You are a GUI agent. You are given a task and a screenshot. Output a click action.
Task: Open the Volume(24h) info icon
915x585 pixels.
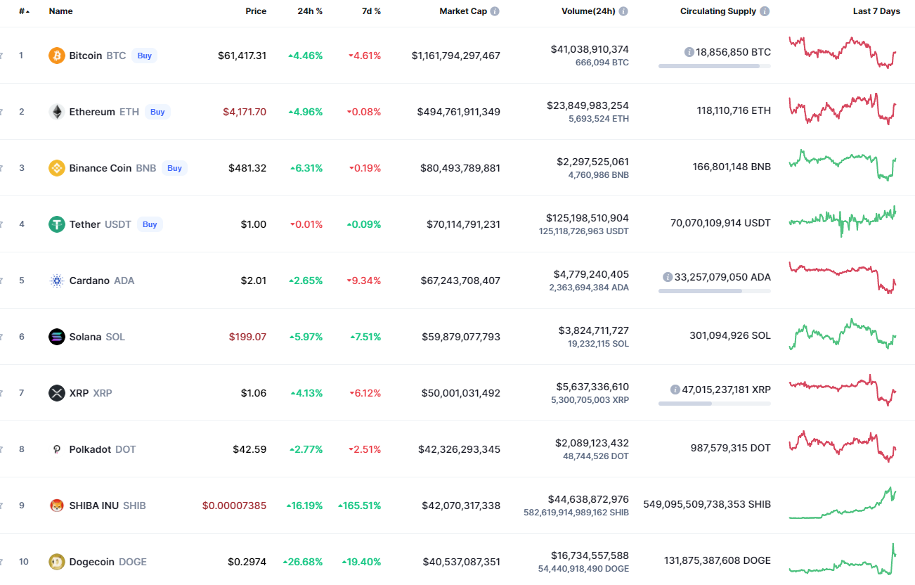coord(623,11)
